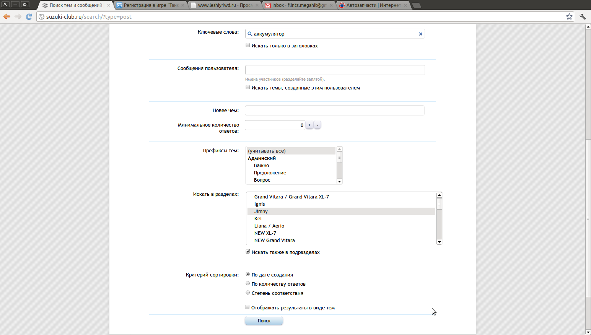Uncheck 'Искать также в подразделах'
This screenshot has width=591, height=335.
tap(248, 252)
